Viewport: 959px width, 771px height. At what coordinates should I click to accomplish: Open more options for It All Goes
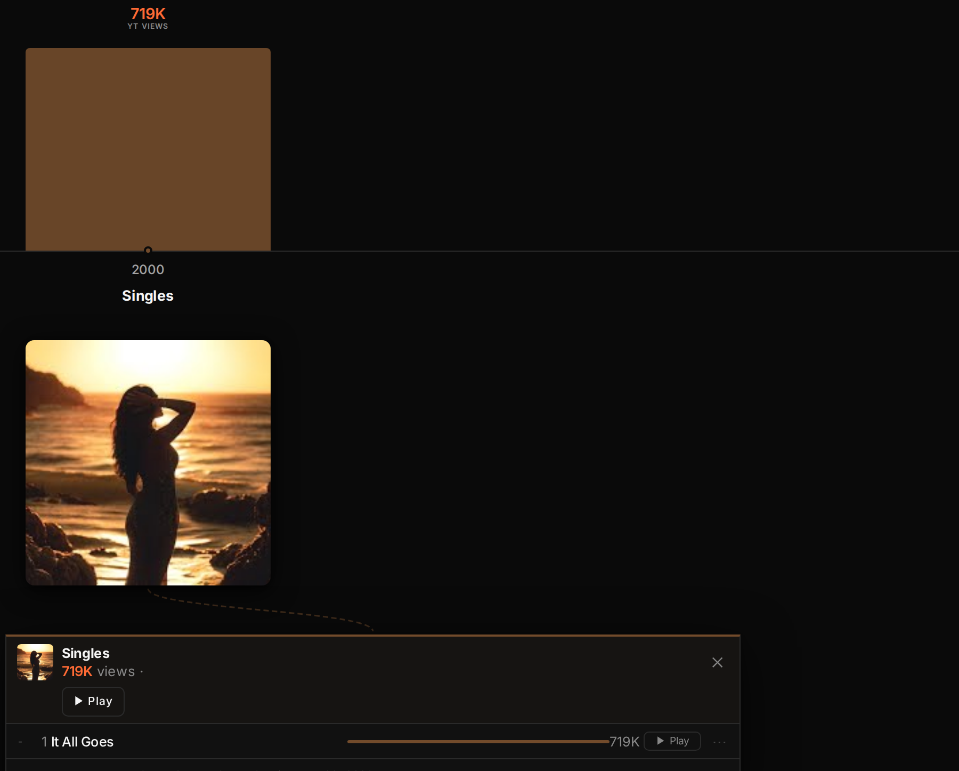point(719,742)
